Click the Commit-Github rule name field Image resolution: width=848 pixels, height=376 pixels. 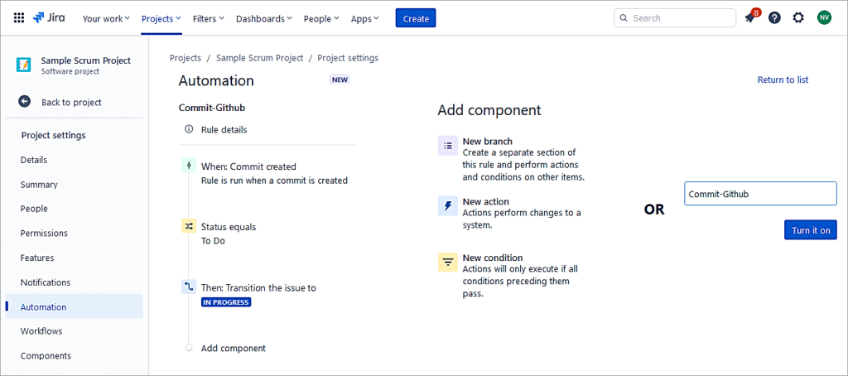[x=759, y=194]
